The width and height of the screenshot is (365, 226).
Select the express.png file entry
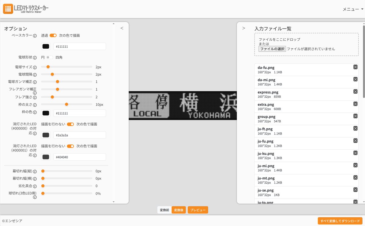click(x=306, y=94)
